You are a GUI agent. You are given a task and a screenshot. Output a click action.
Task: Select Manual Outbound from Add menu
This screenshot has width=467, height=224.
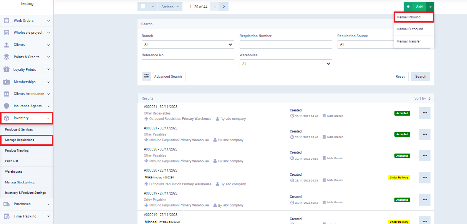[x=409, y=29]
